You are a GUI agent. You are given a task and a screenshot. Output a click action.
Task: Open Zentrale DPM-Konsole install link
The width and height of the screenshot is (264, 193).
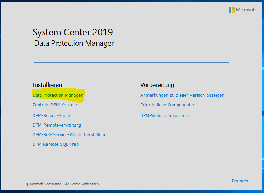pos(55,105)
